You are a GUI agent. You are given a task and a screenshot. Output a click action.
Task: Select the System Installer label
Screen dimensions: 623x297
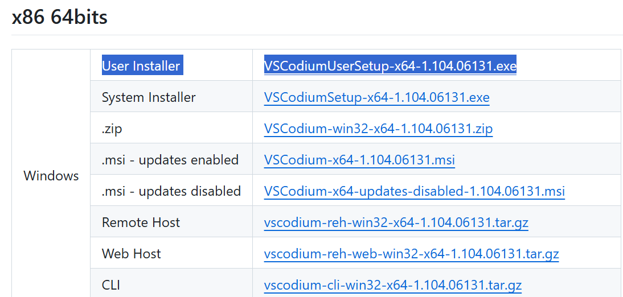click(149, 97)
